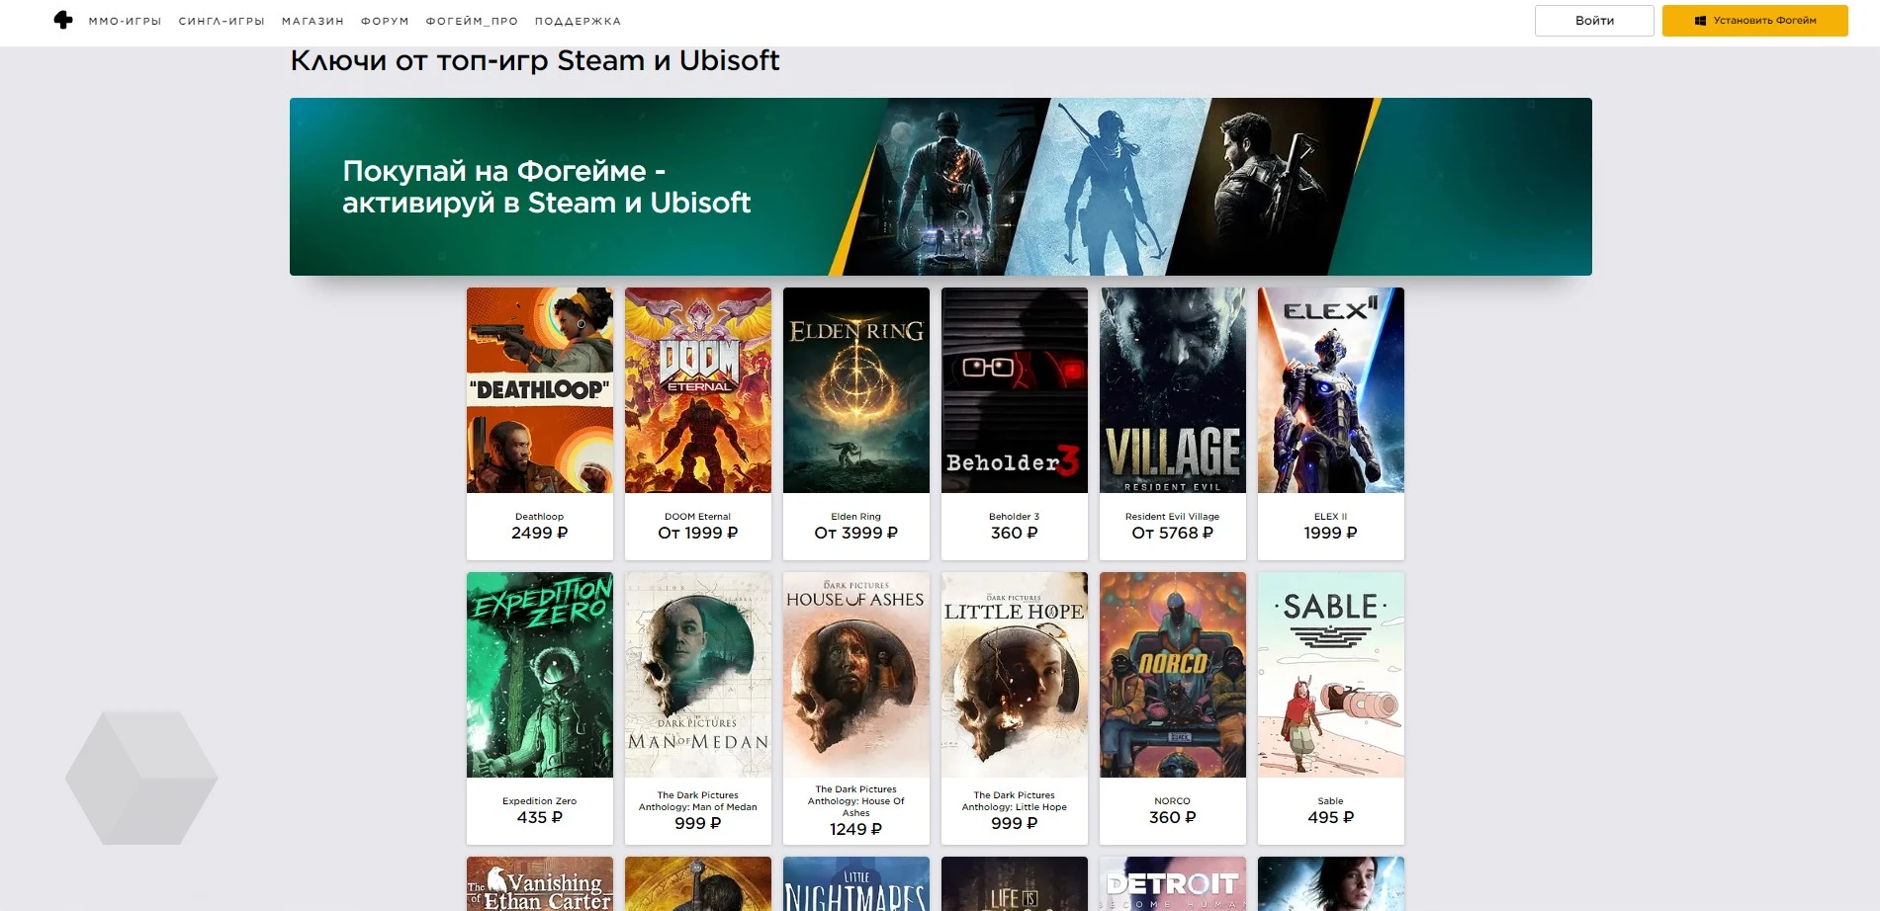The image size is (1880, 911).
Task: Open the ПОДДЕРЖКА menu item
Action: (x=578, y=21)
